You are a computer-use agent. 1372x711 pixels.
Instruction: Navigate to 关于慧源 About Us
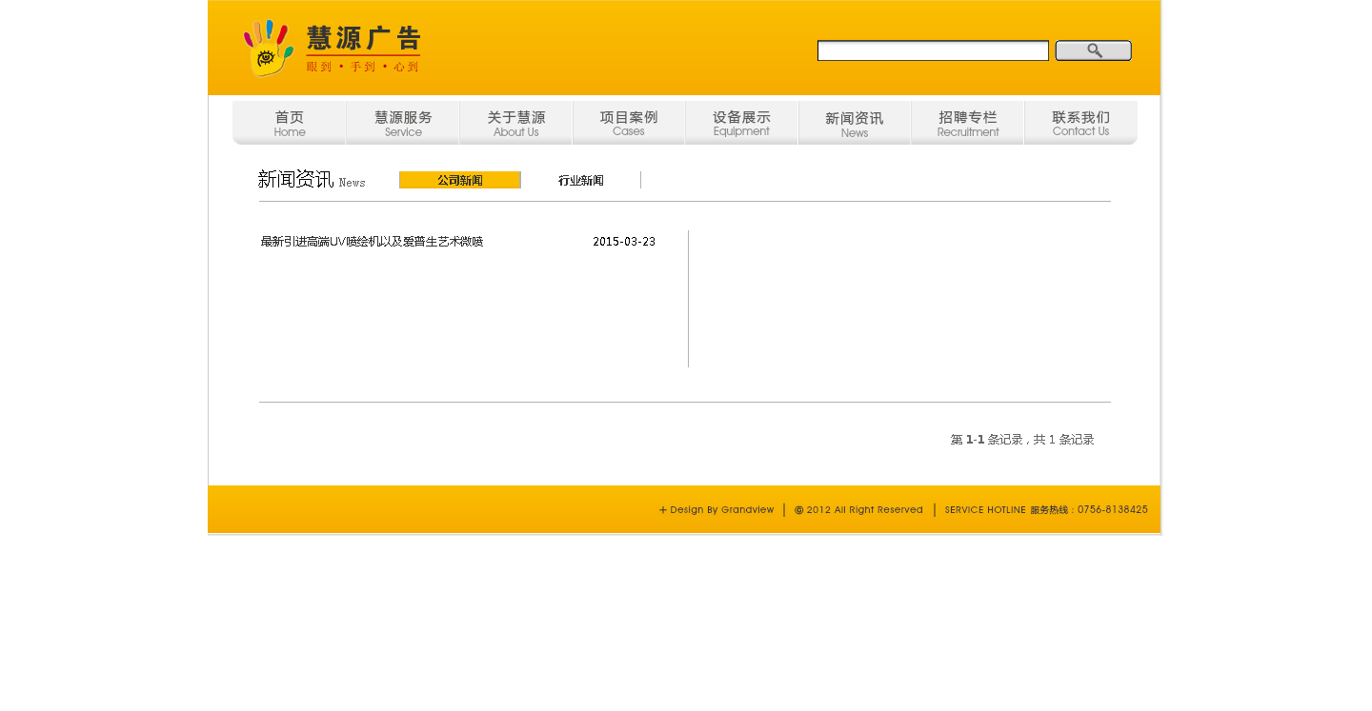[515, 124]
